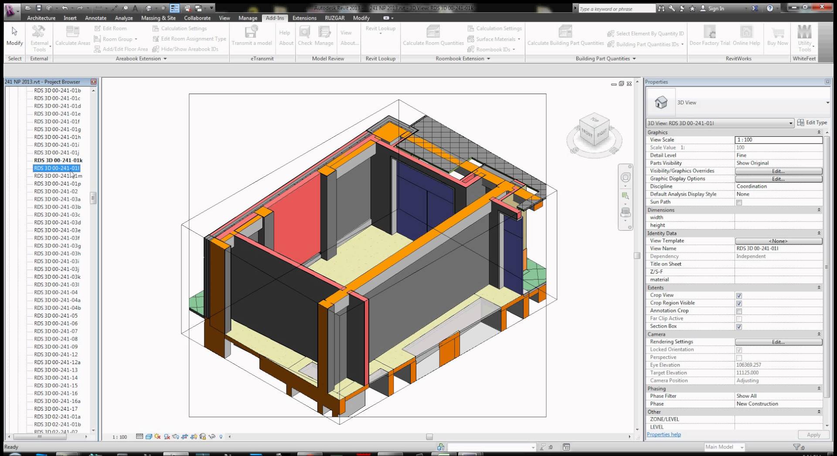
Task: Open the Door Factory Trial tool
Action: 709,36
